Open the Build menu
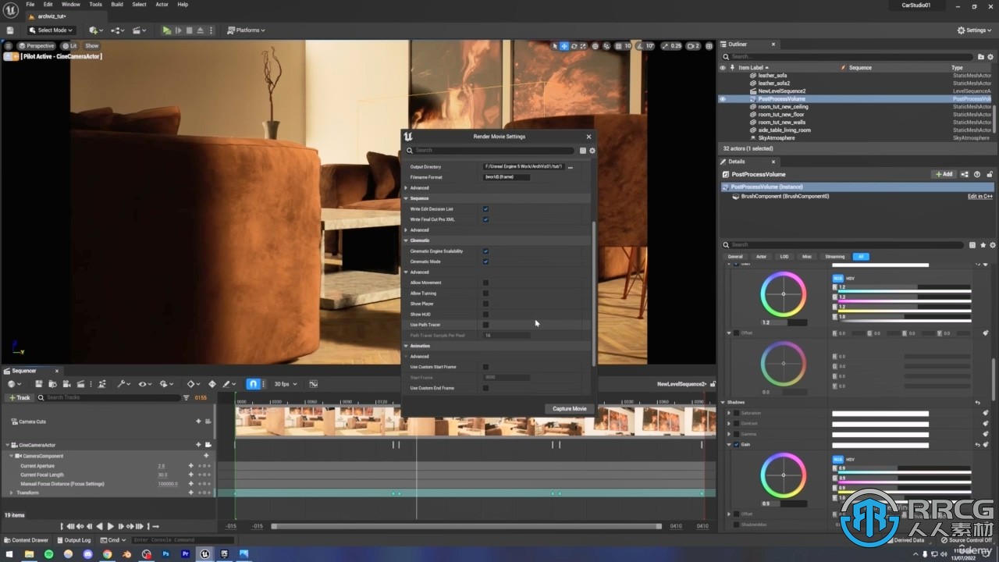999x562 pixels. point(117,5)
